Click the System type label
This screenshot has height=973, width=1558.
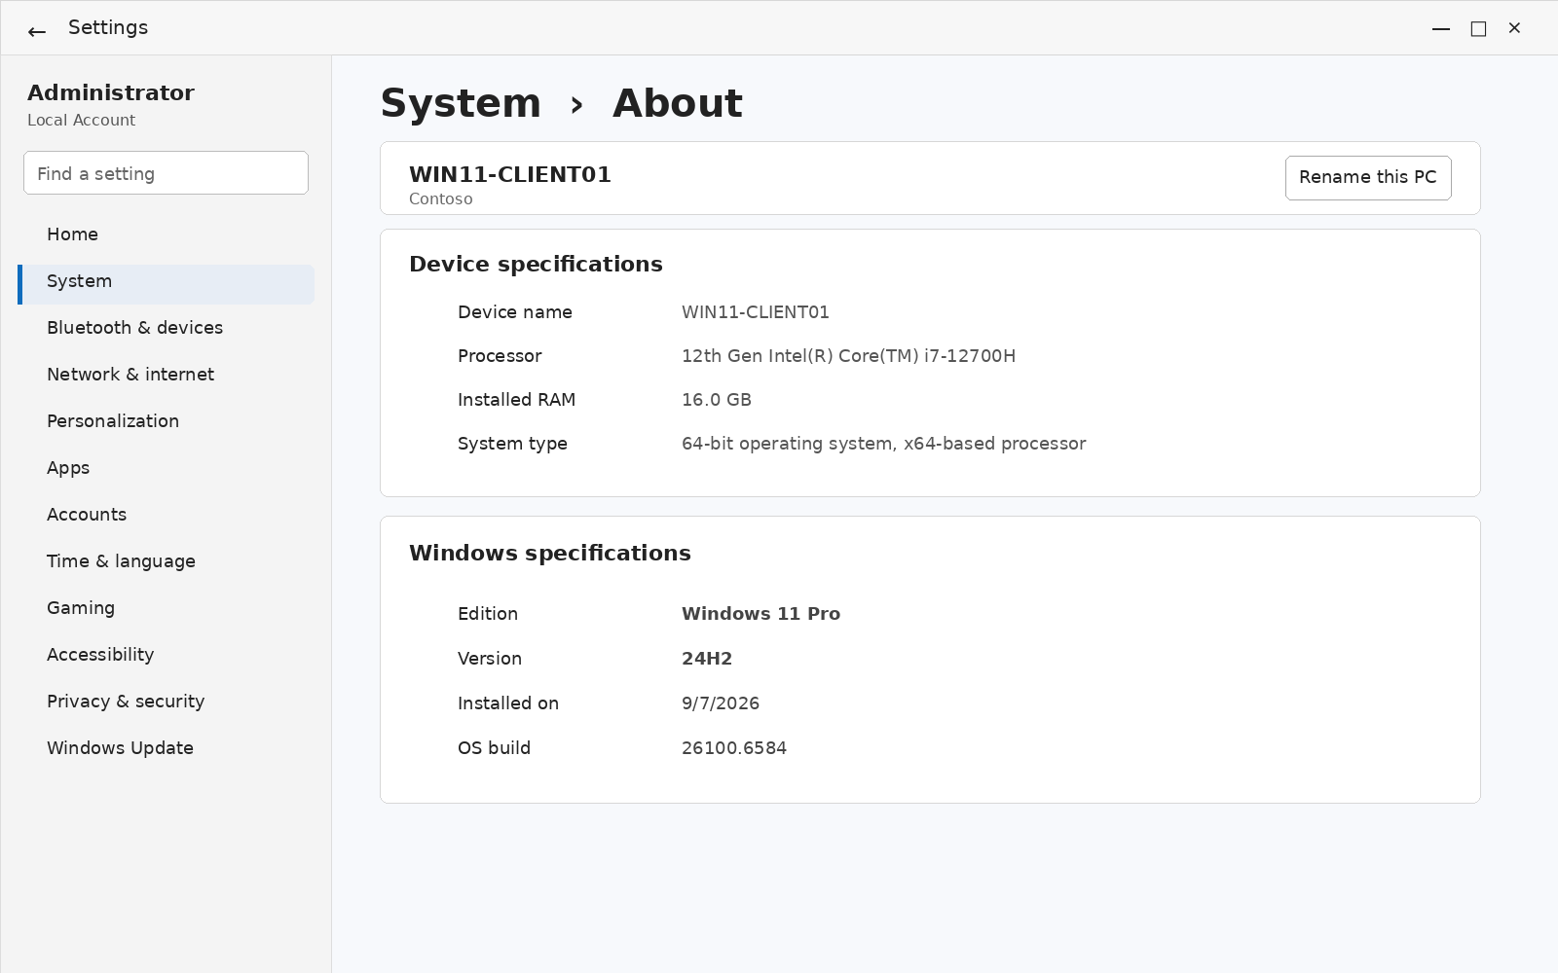click(x=512, y=444)
